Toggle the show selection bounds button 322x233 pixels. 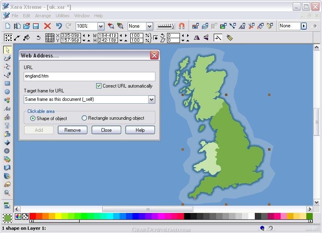click(8, 38)
